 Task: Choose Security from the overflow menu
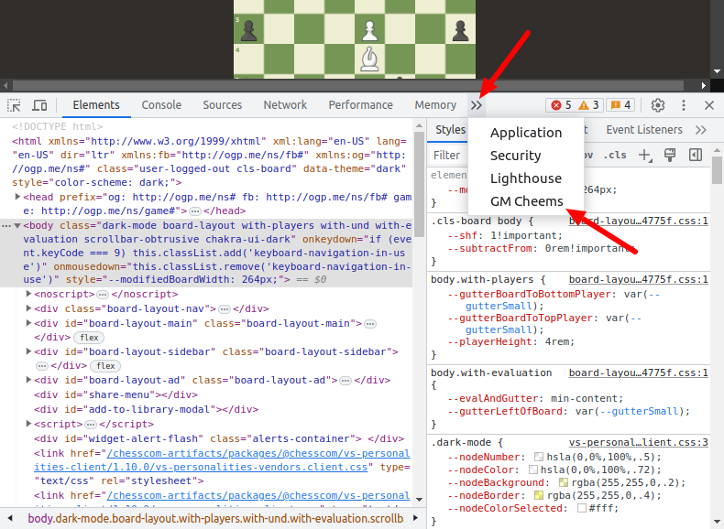tap(526, 156)
